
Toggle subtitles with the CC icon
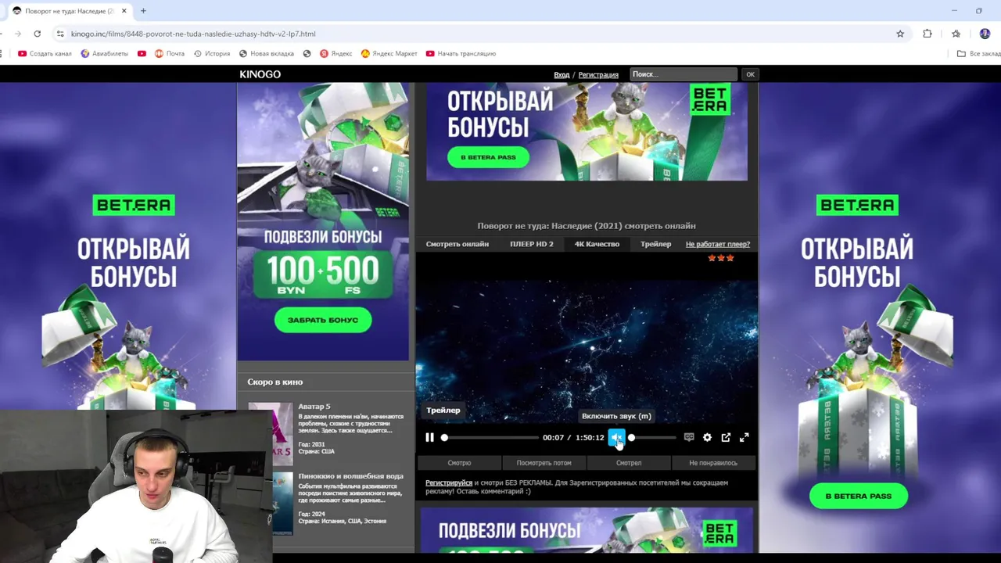[x=689, y=437]
